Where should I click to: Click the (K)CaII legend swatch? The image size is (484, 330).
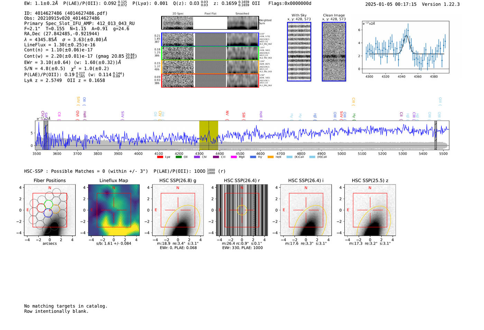289,157
